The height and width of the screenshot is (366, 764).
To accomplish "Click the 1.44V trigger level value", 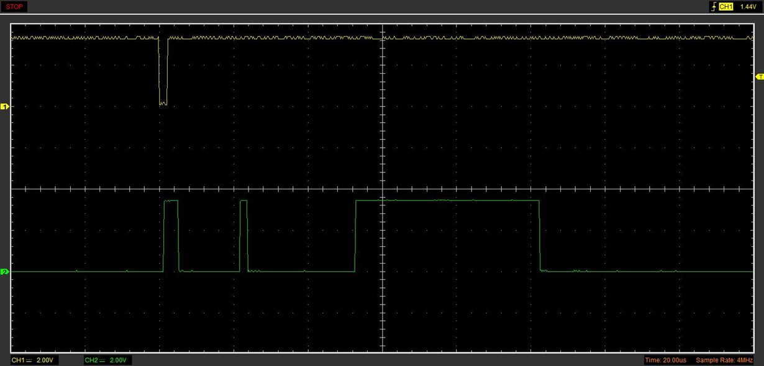I will point(748,7).
